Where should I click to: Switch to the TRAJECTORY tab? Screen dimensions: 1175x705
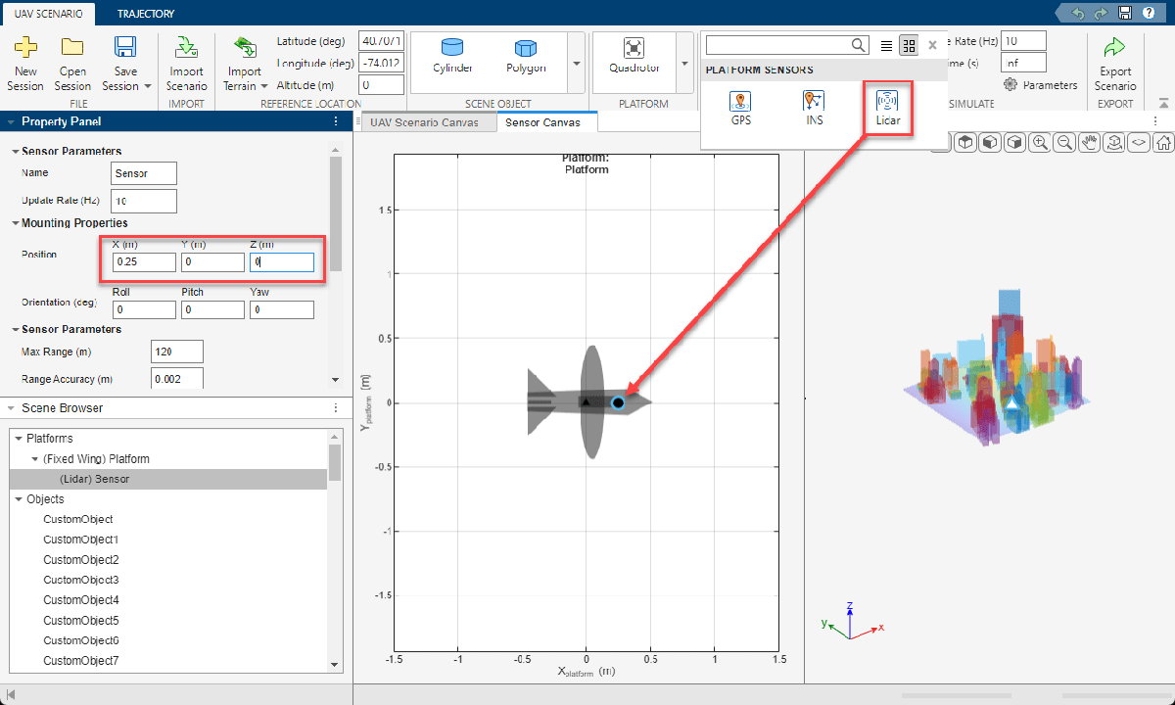[x=146, y=14]
